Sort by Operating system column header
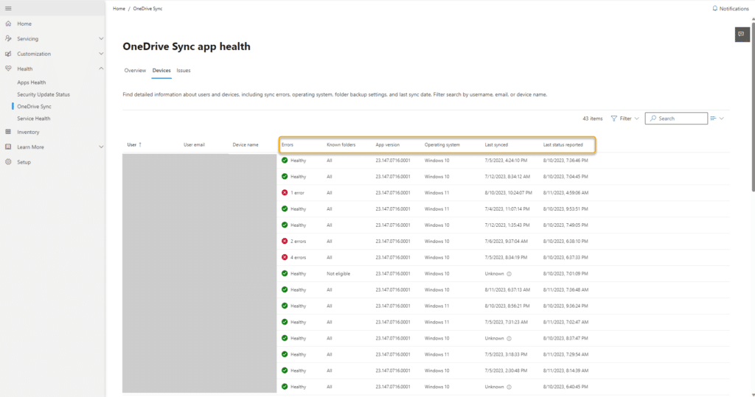Viewport: 755px width, 397px height. tap(442, 145)
